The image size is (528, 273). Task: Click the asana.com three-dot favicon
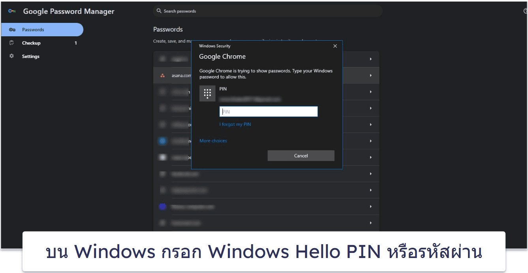coord(163,75)
